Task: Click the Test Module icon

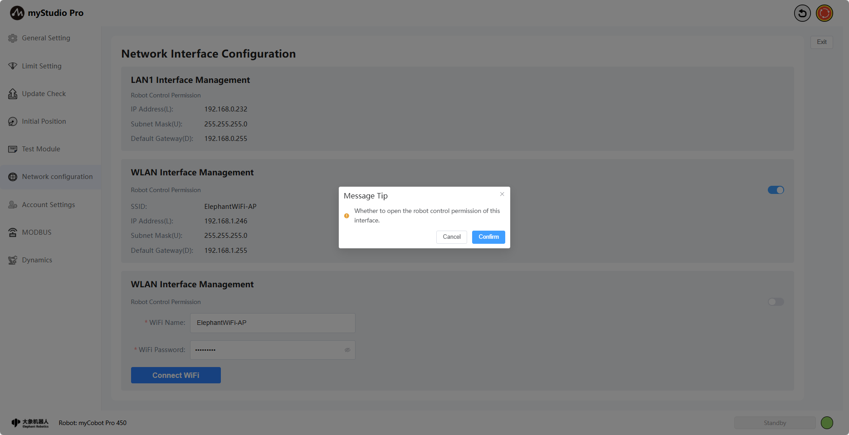Action: click(13, 149)
